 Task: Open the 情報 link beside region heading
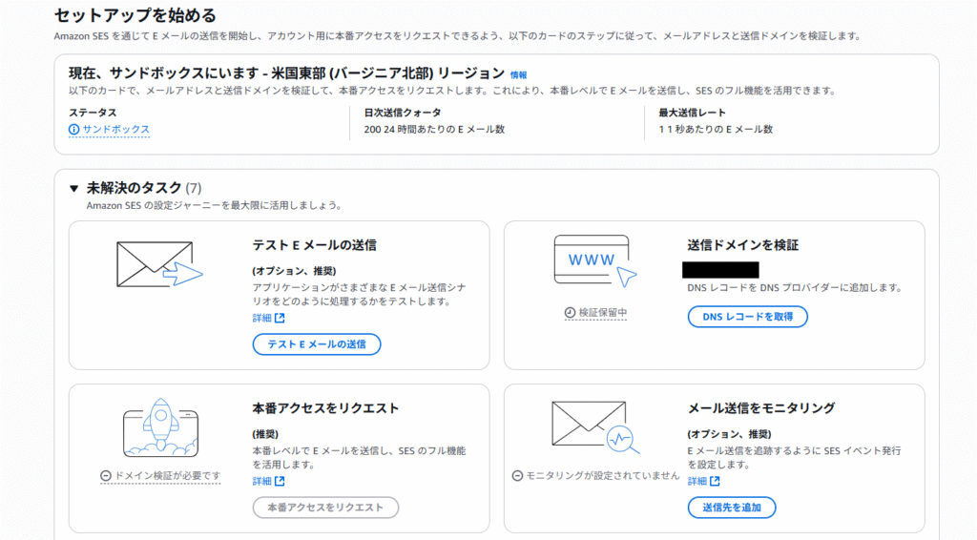point(518,75)
